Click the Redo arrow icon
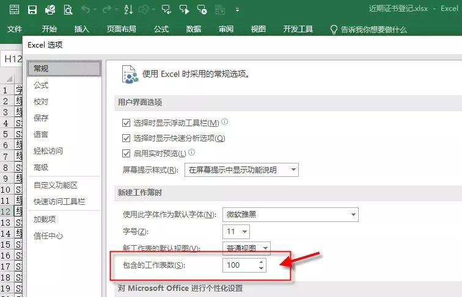 (106, 10)
